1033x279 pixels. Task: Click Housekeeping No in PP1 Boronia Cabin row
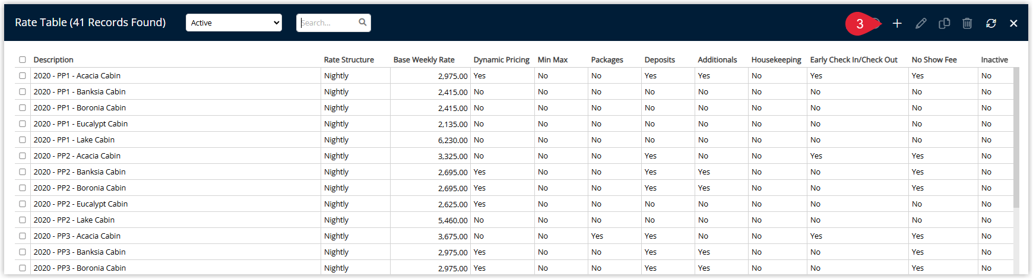tap(756, 108)
